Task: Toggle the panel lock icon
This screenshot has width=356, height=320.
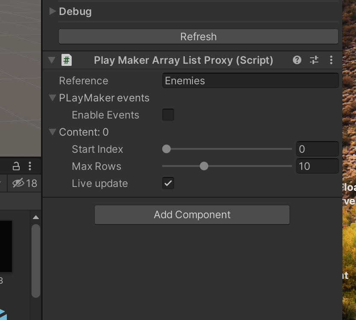Action: [16, 166]
